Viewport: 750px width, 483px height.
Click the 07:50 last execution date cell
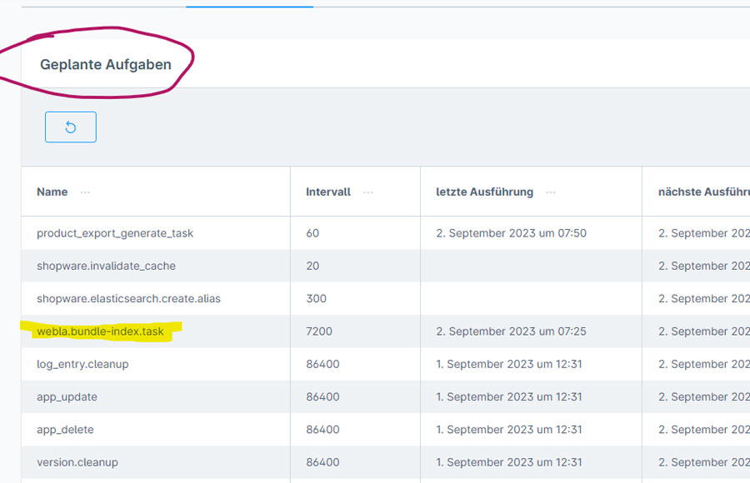pos(511,233)
